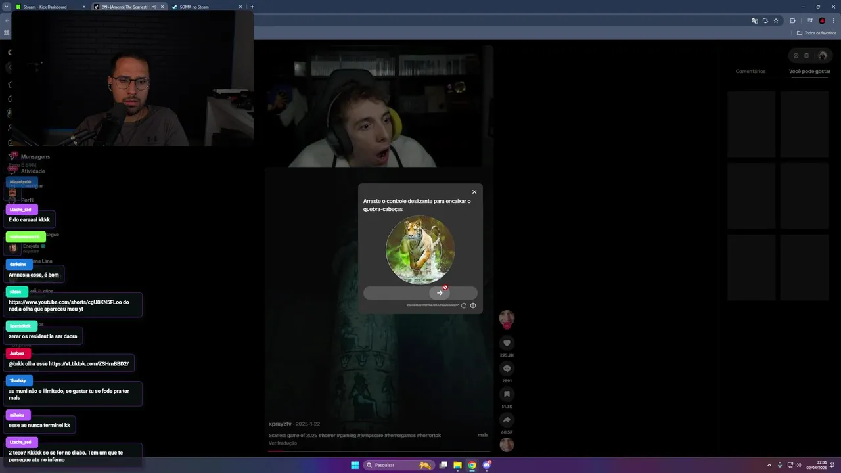Click message 'Amnesia esse, é bom'
841x473 pixels.
(x=34, y=275)
